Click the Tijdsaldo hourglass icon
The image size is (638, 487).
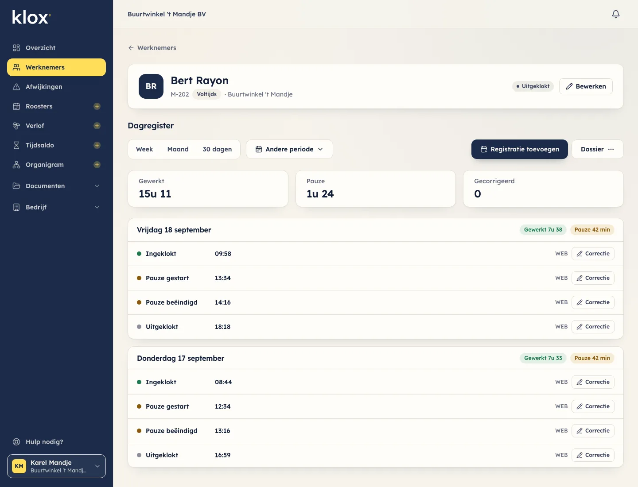[16, 145]
